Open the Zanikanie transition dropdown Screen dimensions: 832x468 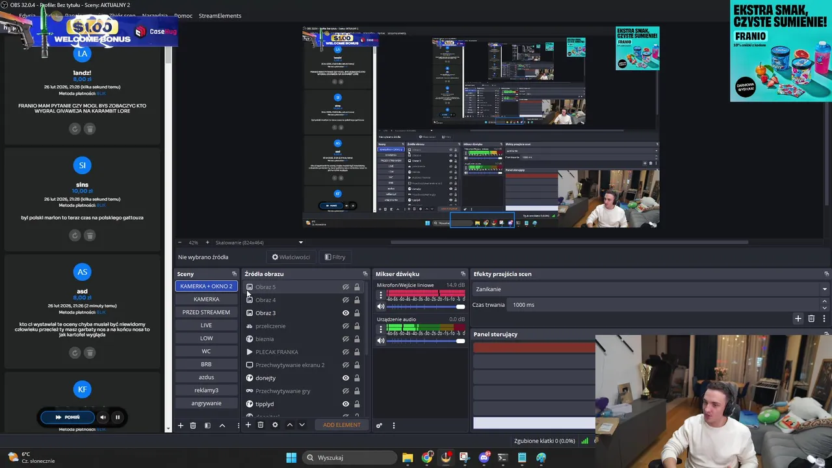coord(651,289)
